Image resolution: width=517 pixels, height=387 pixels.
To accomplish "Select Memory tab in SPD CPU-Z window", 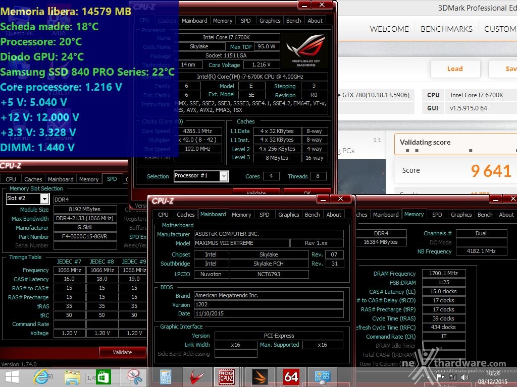I will click(89, 179).
